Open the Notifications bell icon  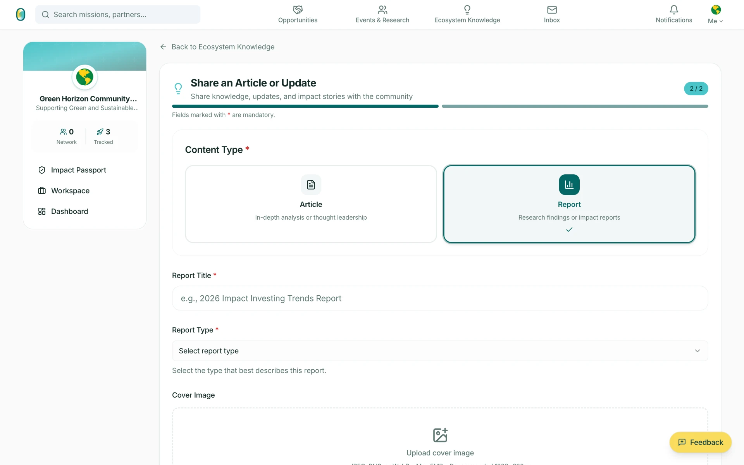tap(674, 9)
